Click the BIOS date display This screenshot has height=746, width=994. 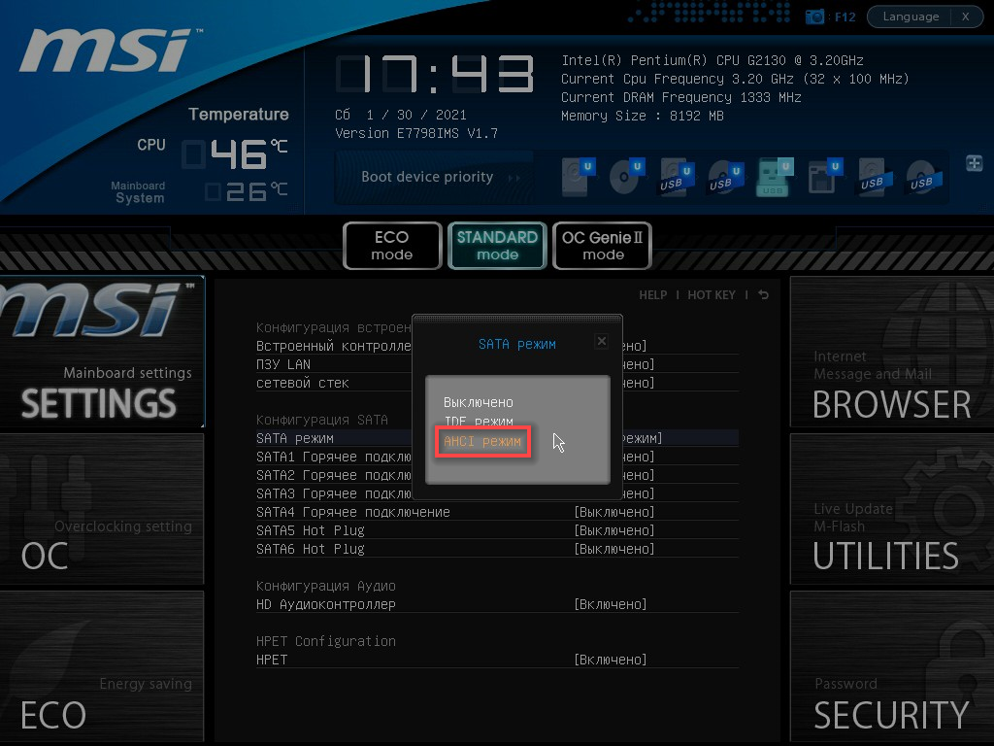tap(401, 115)
